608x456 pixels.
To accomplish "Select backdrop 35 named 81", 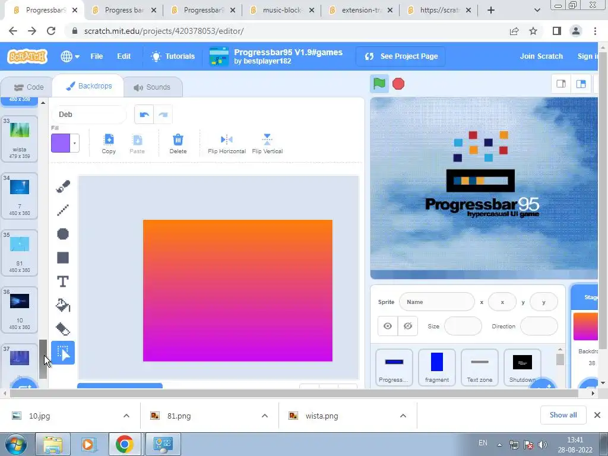I will [x=20, y=252].
